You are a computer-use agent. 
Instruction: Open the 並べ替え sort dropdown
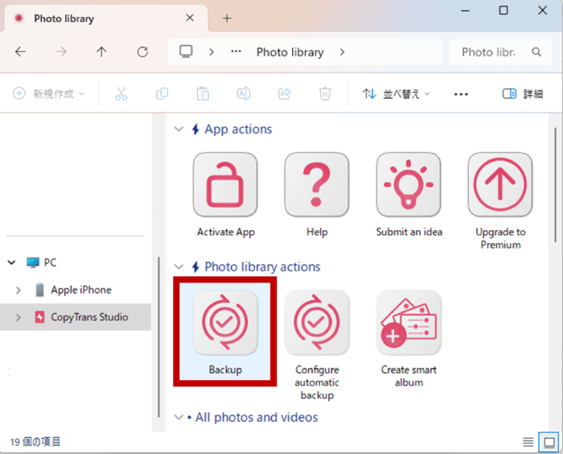click(396, 94)
